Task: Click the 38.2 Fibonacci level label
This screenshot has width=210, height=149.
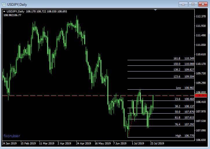Action: (178, 106)
